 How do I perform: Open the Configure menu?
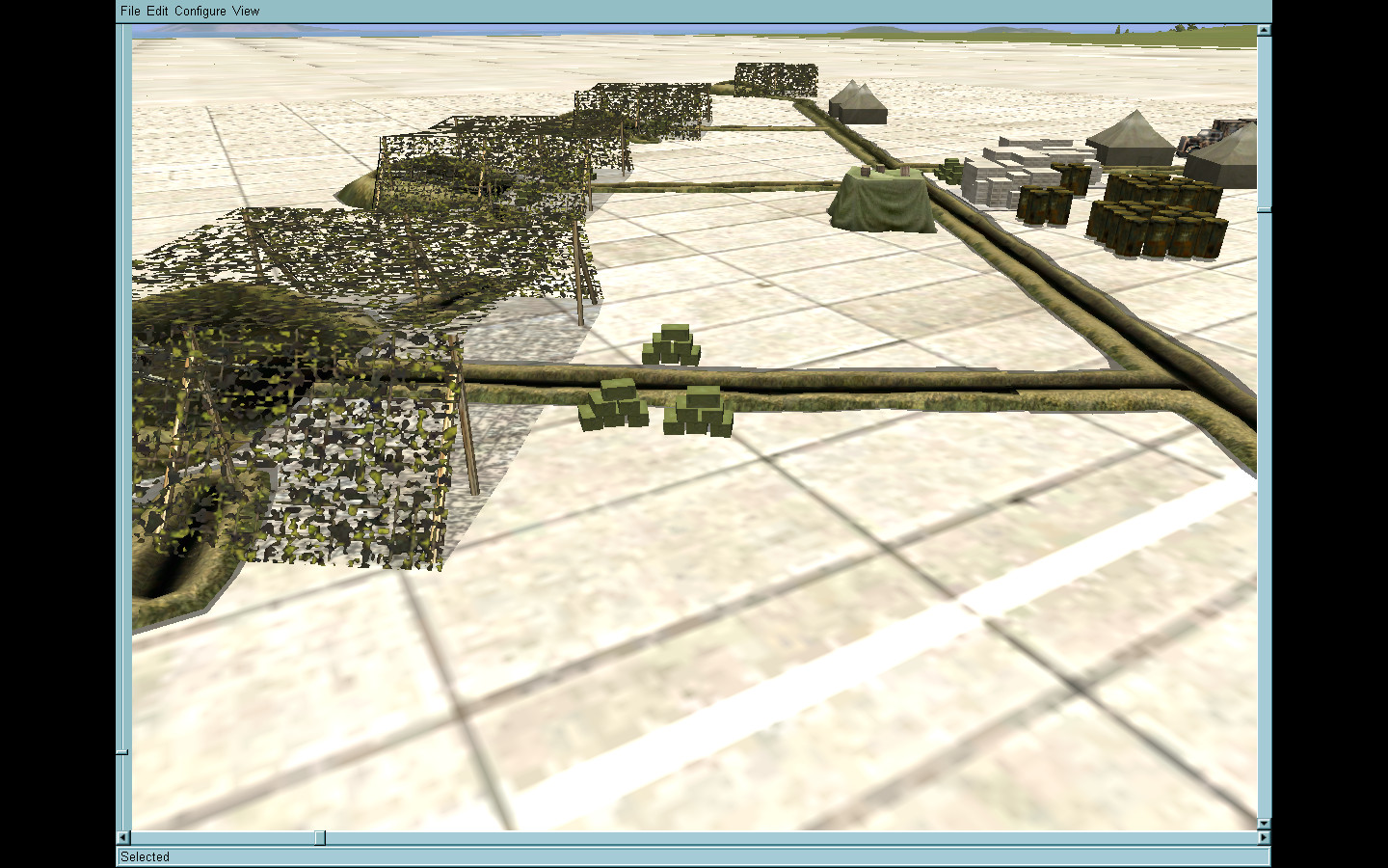[x=200, y=11]
